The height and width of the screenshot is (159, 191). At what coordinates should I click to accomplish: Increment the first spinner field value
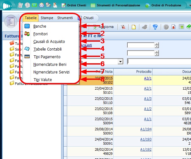pyautogui.click(x=156, y=44)
